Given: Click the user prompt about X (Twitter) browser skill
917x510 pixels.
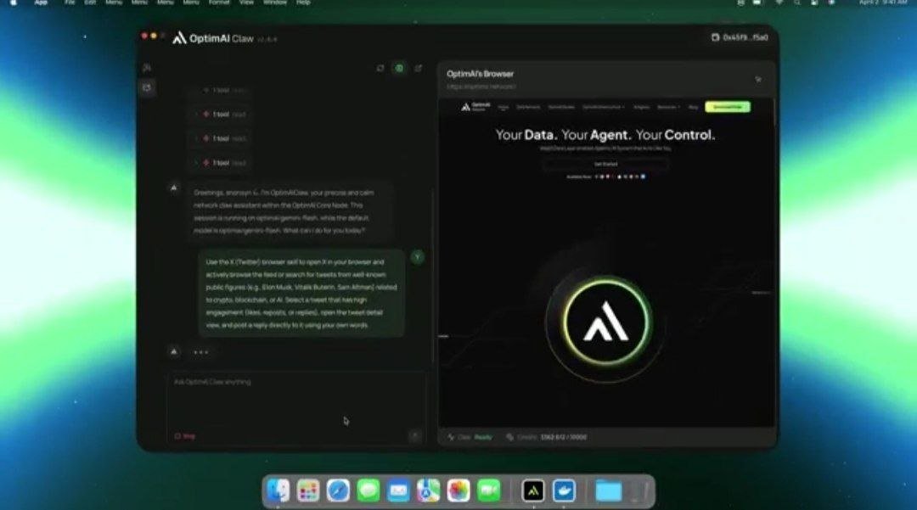Looking at the screenshot, I should pyautogui.click(x=301, y=294).
